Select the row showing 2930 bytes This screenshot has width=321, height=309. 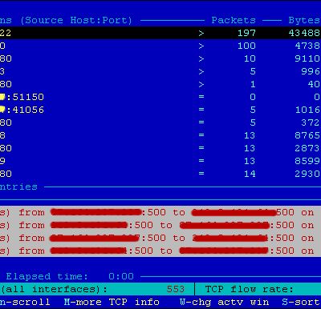[x=160, y=174]
